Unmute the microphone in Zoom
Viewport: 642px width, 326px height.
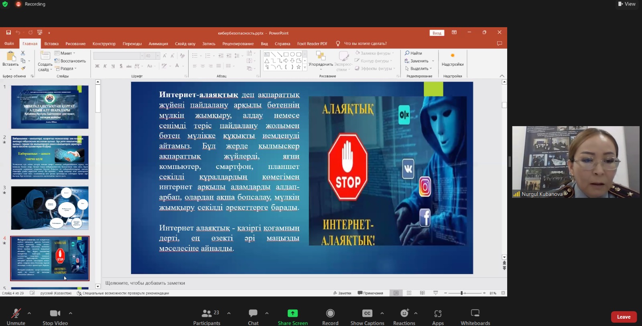16,317
